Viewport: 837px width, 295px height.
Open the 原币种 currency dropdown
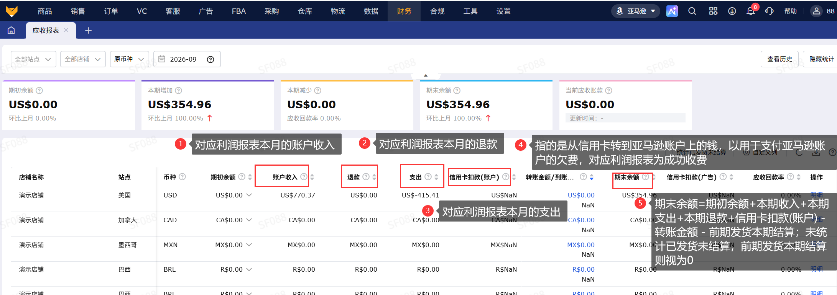pyautogui.click(x=129, y=59)
